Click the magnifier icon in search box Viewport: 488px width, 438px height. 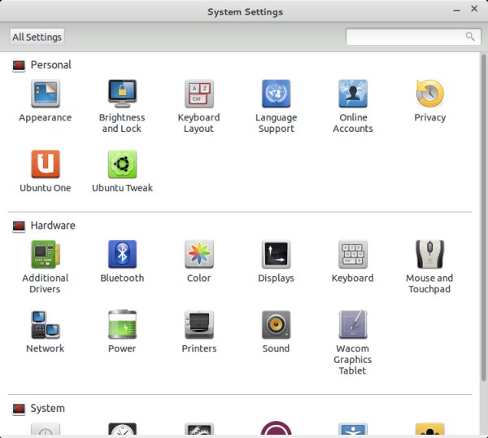tap(470, 37)
